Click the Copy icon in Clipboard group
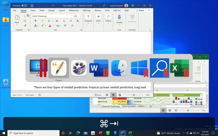 pos(25,21)
